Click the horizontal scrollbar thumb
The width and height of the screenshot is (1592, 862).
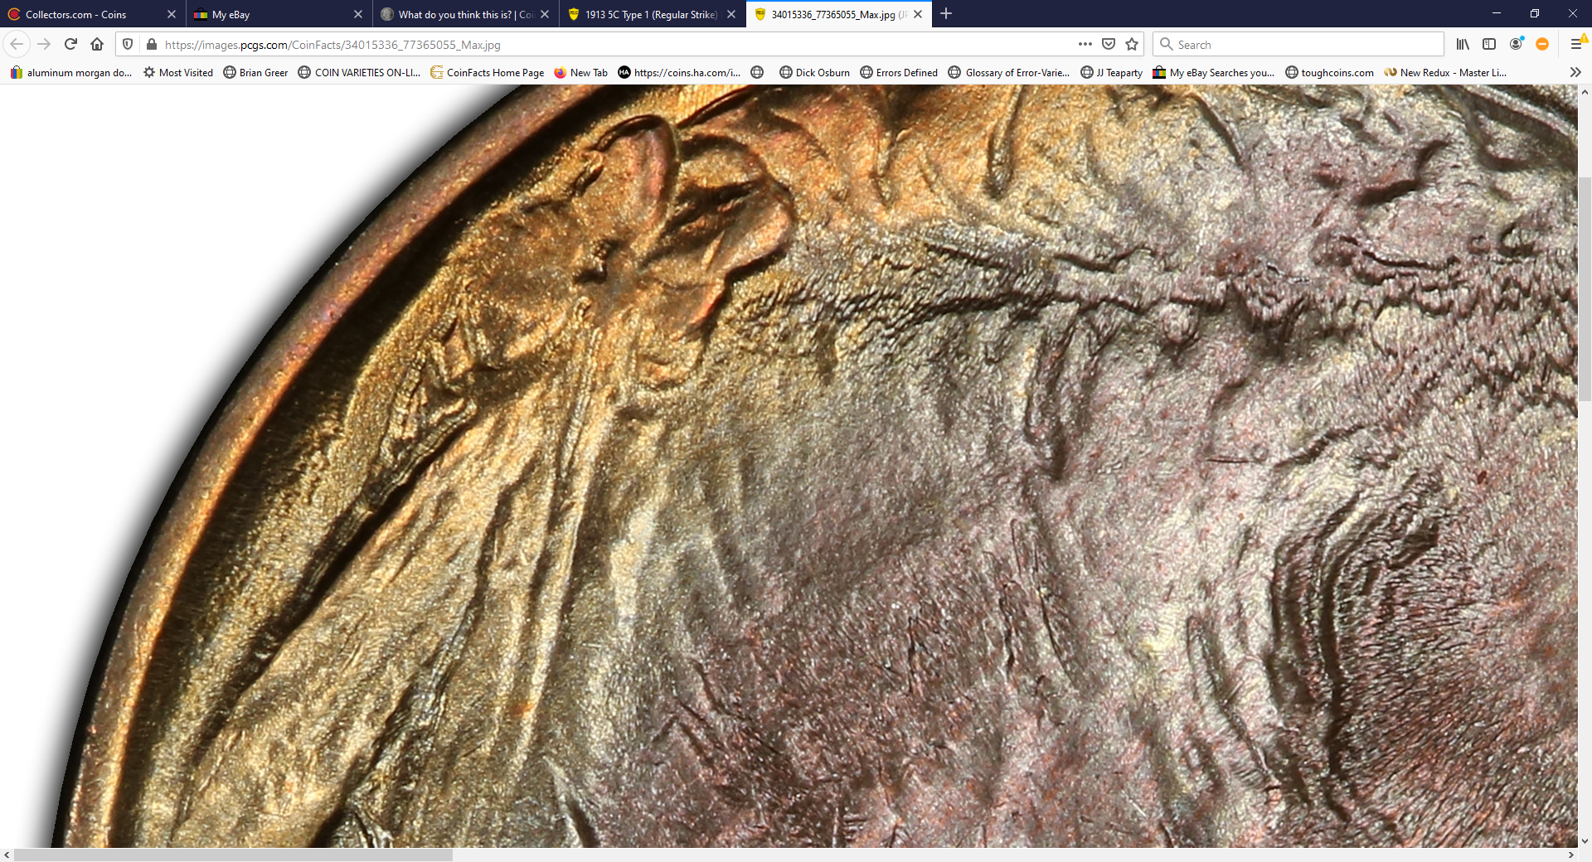tap(233, 855)
